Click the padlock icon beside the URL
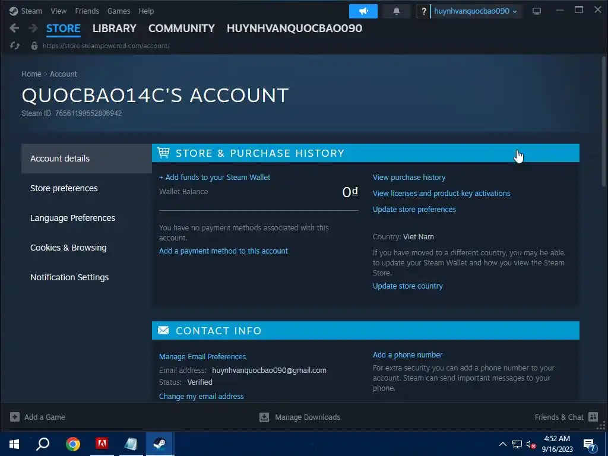 pos(34,46)
